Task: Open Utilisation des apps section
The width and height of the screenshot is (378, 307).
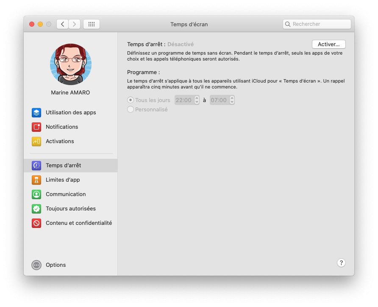Action: click(x=71, y=113)
